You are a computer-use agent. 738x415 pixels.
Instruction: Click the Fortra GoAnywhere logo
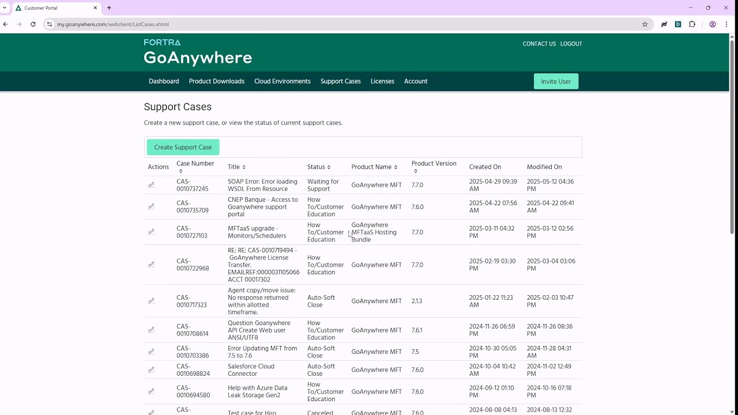coord(198,52)
